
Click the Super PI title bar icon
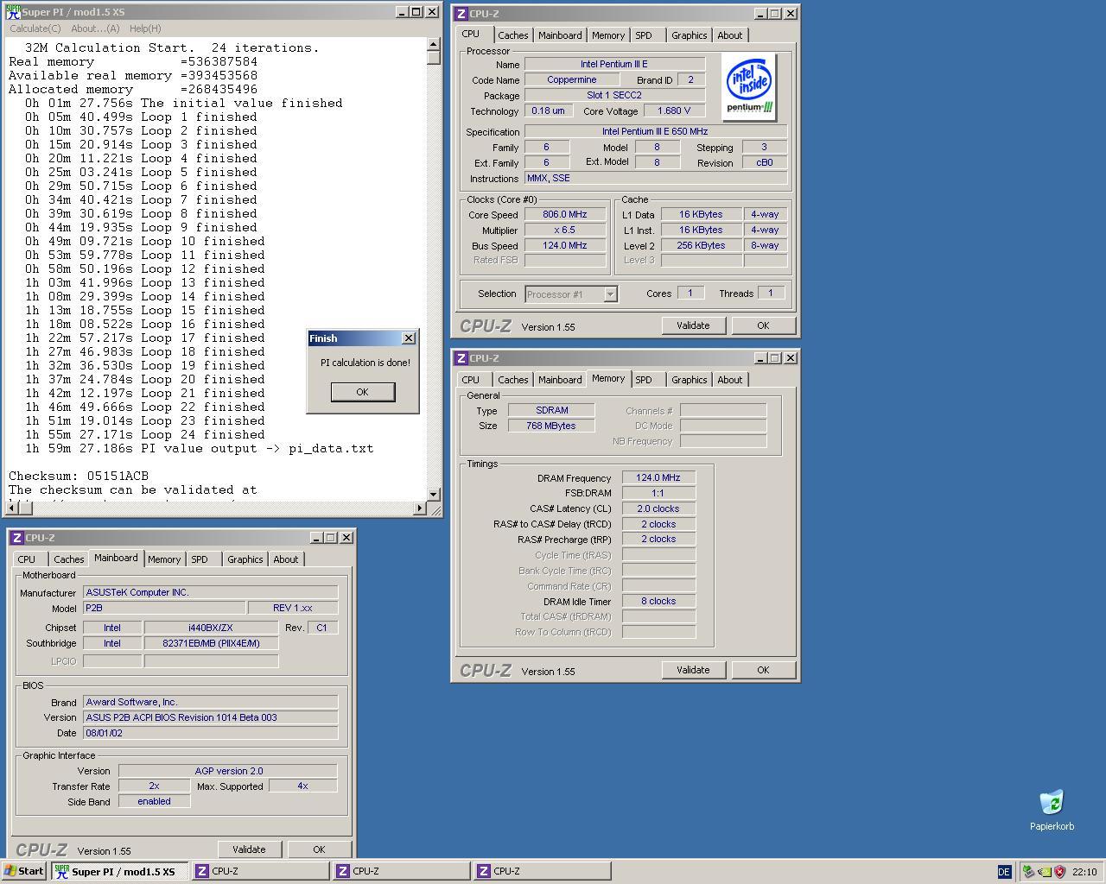click(x=13, y=12)
